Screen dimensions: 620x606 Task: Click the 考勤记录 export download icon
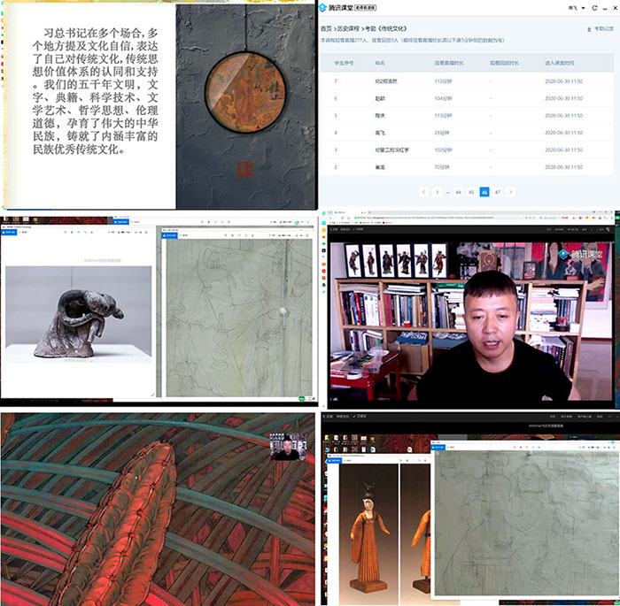589,29
